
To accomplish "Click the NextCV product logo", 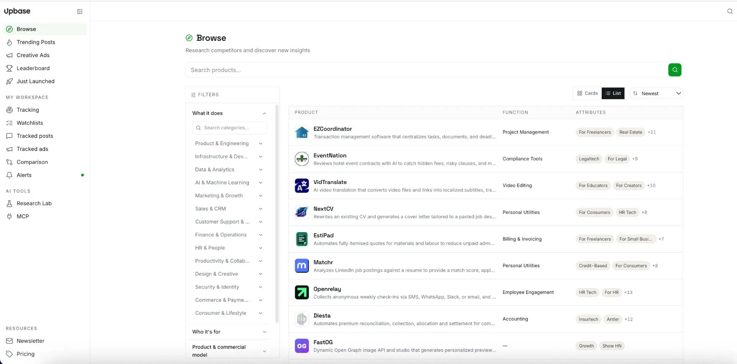I will pos(302,212).
